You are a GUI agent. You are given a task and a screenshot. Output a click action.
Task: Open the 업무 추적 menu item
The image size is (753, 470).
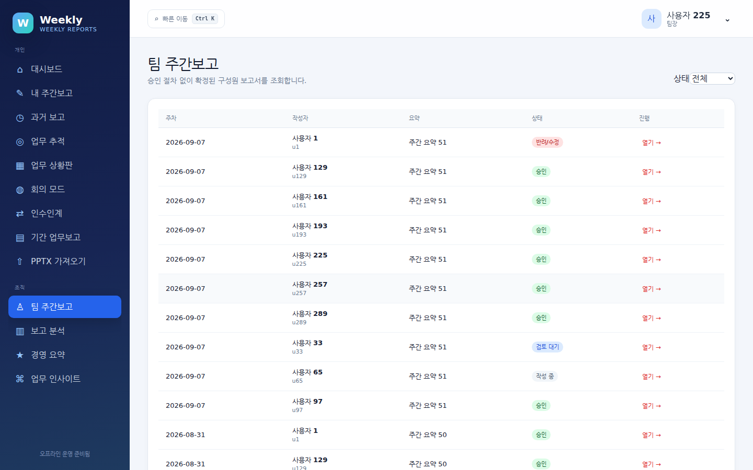click(65, 141)
